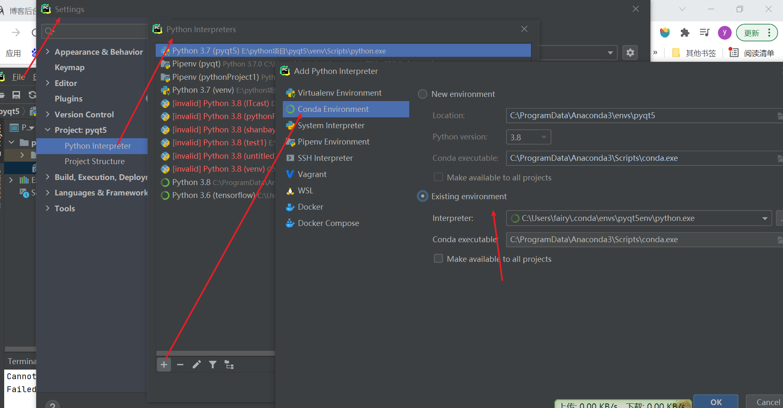The height and width of the screenshot is (408, 783).
Task: Click the browser update button
Action: pos(757,33)
